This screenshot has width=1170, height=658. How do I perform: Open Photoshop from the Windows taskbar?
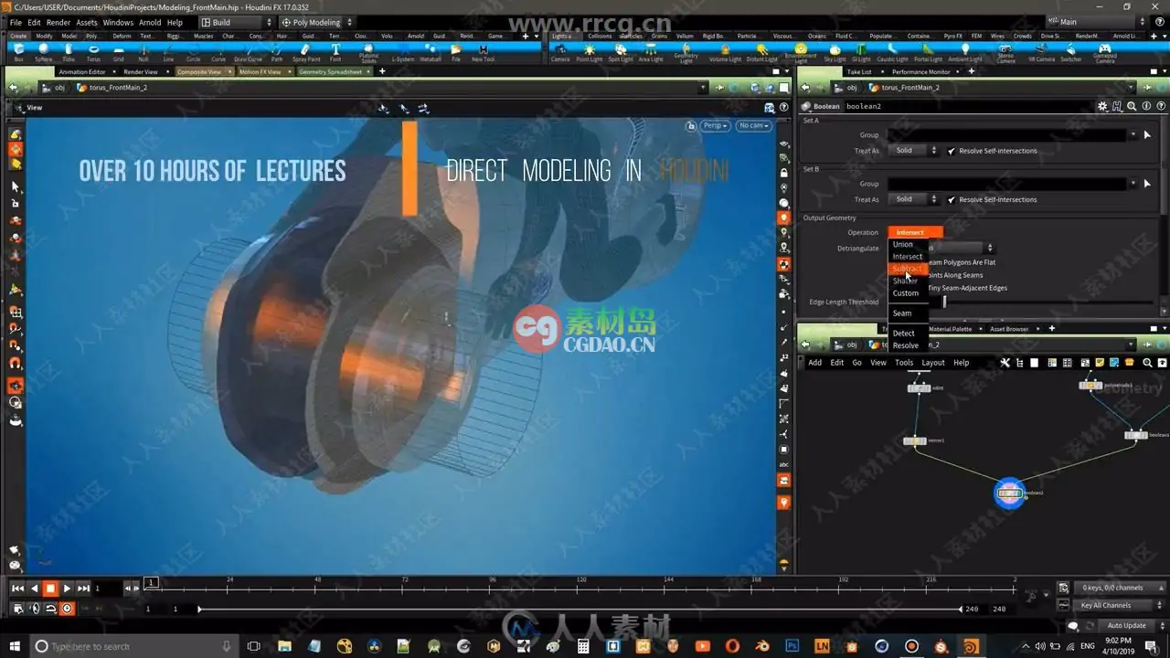tap(792, 646)
